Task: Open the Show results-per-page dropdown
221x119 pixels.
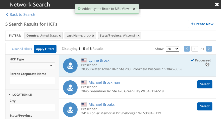Action: (173, 49)
